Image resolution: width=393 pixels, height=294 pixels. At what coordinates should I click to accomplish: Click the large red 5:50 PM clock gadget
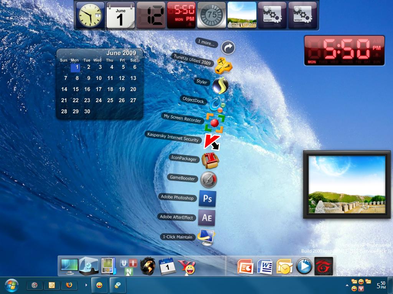pyautogui.click(x=344, y=50)
